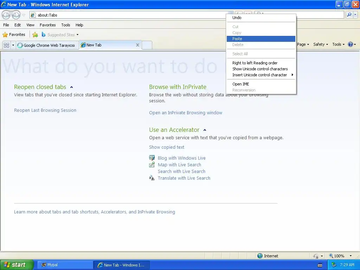The image size is (360, 270).
Task: Expand the Suggested Sites dropdown arrow
Action: point(77,35)
